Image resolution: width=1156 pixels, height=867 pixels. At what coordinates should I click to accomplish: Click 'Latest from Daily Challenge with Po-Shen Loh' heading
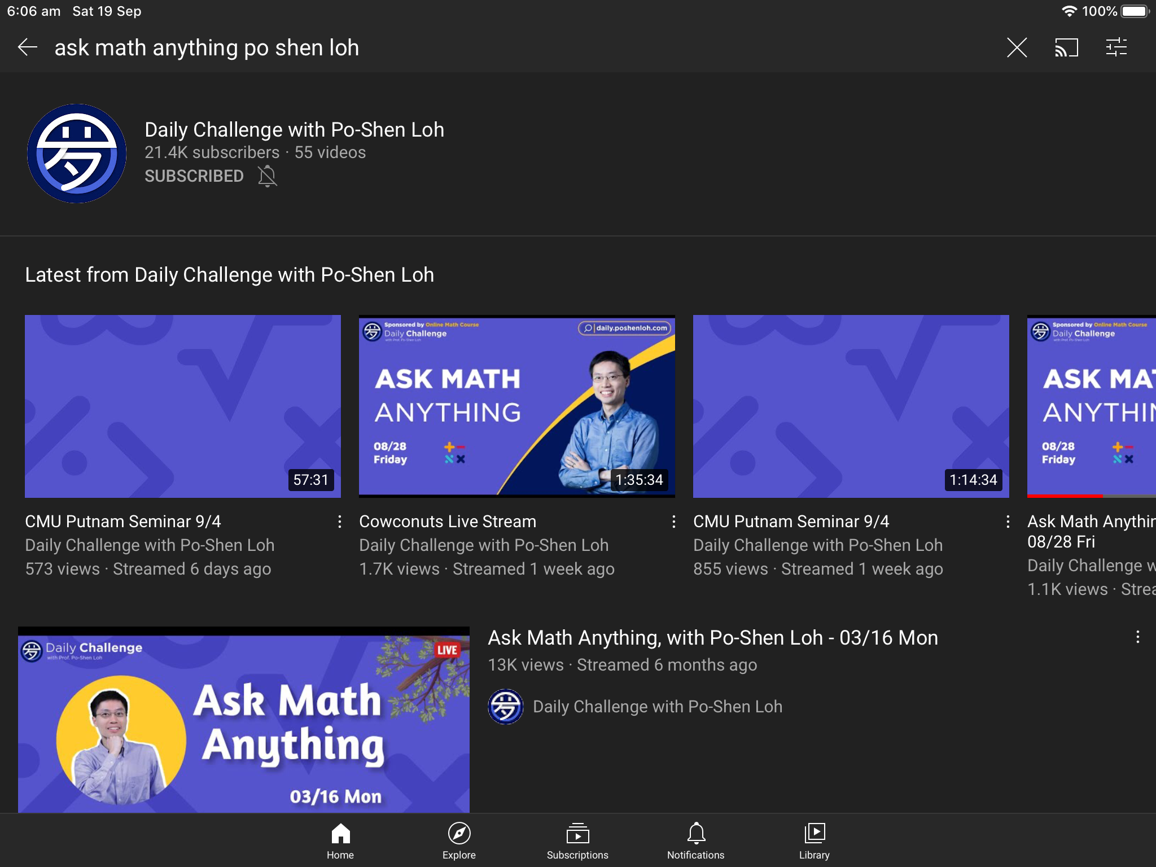pyautogui.click(x=230, y=275)
